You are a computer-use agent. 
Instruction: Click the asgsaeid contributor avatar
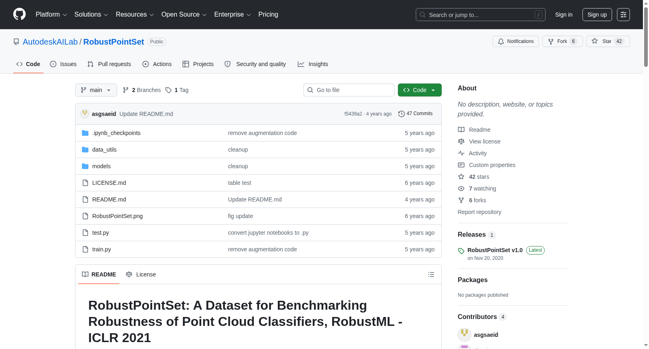[464, 335]
